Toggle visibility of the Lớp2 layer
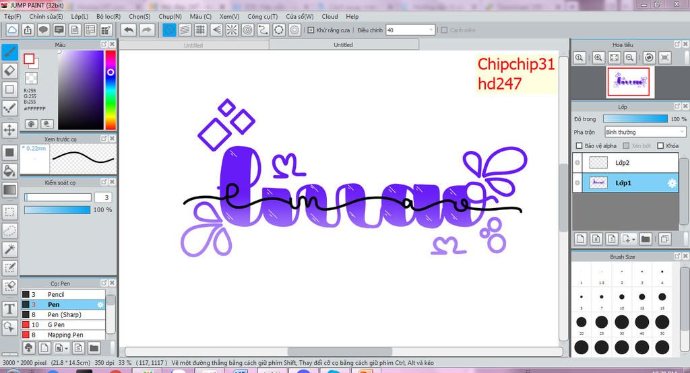The height and width of the screenshot is (373, 690). click(577, 163)
